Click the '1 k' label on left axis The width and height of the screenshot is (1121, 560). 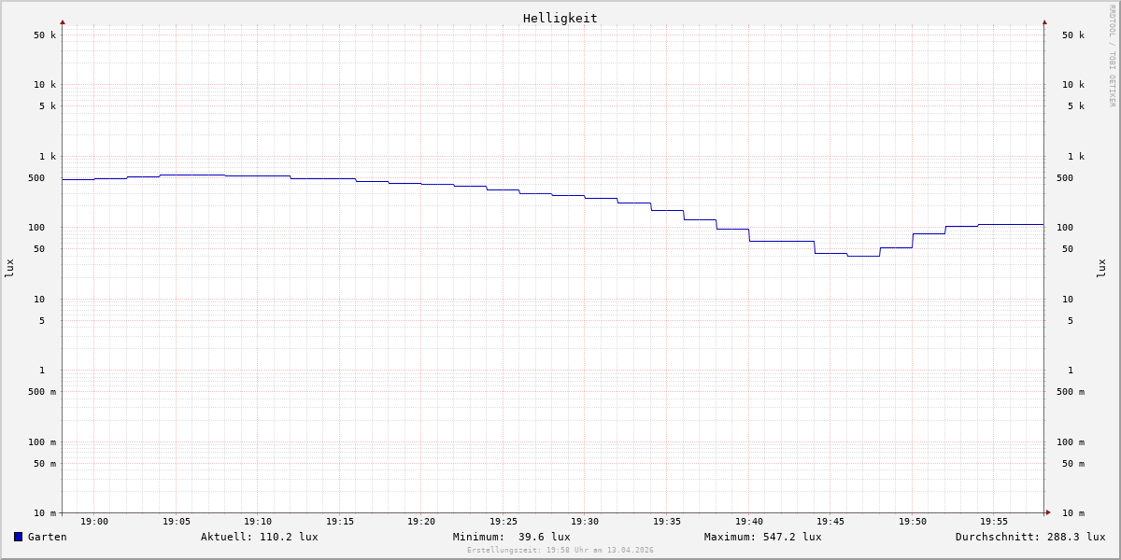tap(48, 157)
